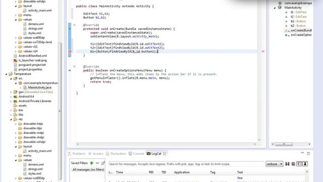Select the project.properties file

[30, 69]
